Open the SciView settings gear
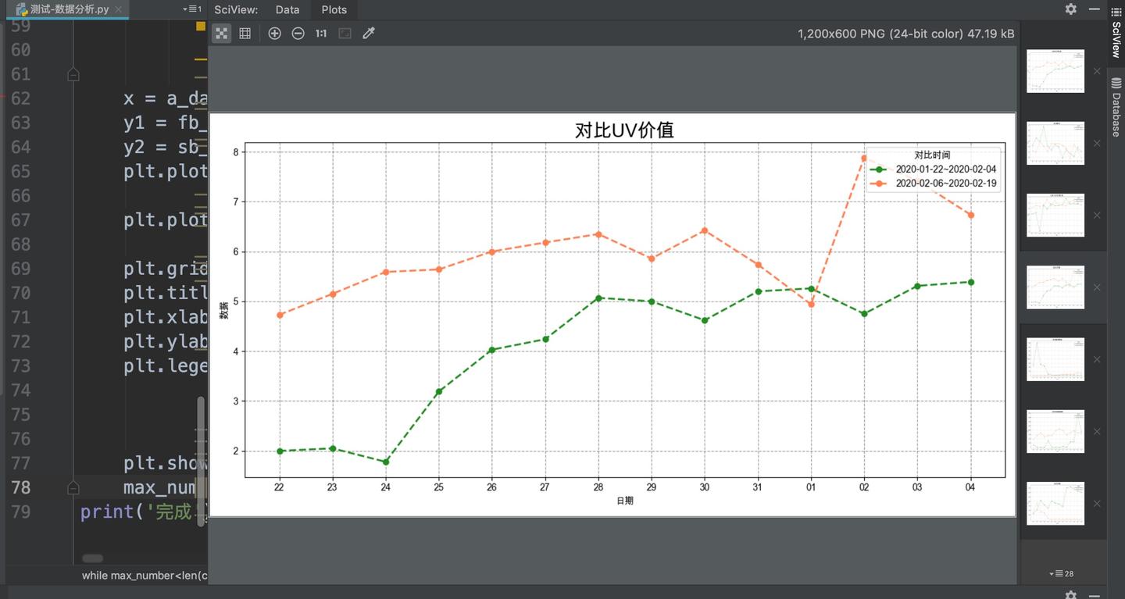 (1070, 9)
